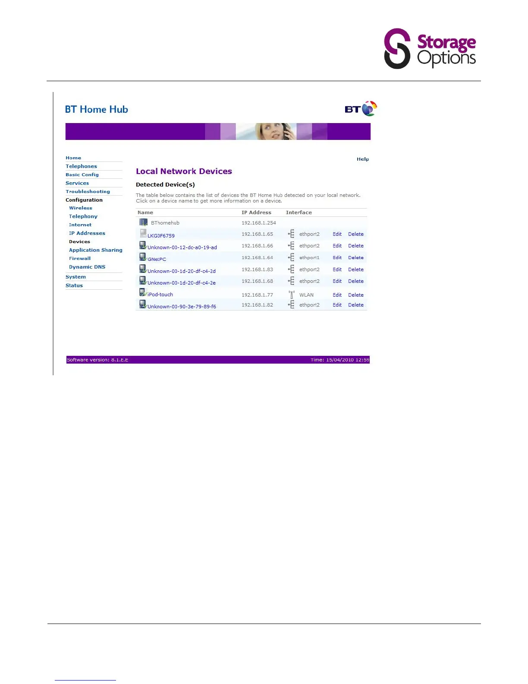Open Internet configuration
Image resolution: width=528 pixels, height=684 pixels.
(80, 225)
